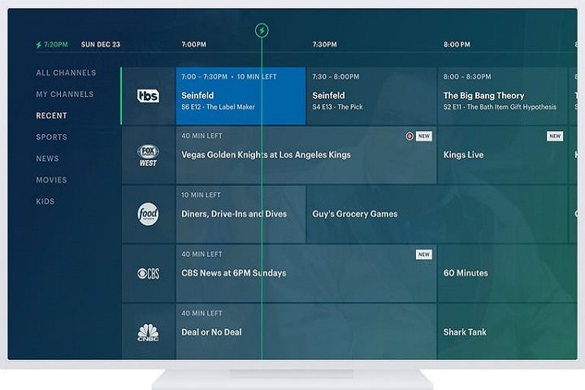Screen dimensions: 585x390
Task: Open the Movies category
Action: [51, 180]
